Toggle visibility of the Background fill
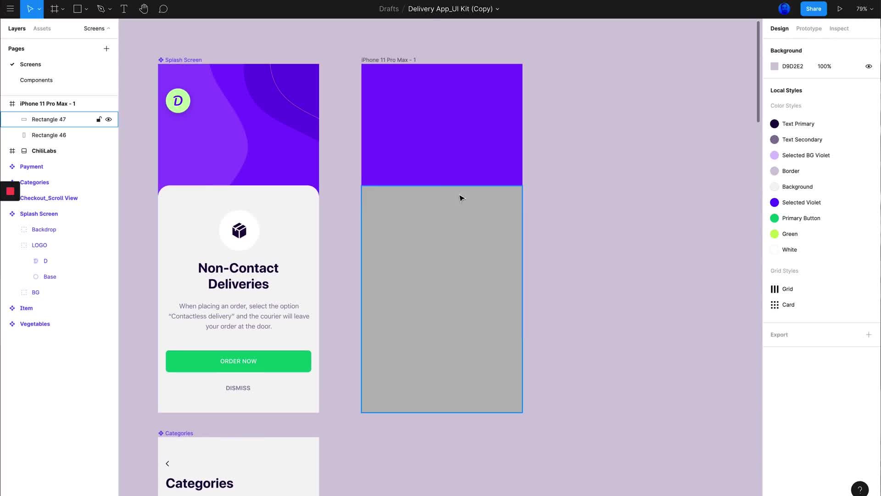This screenshot has width=881, height=496. 869,66
